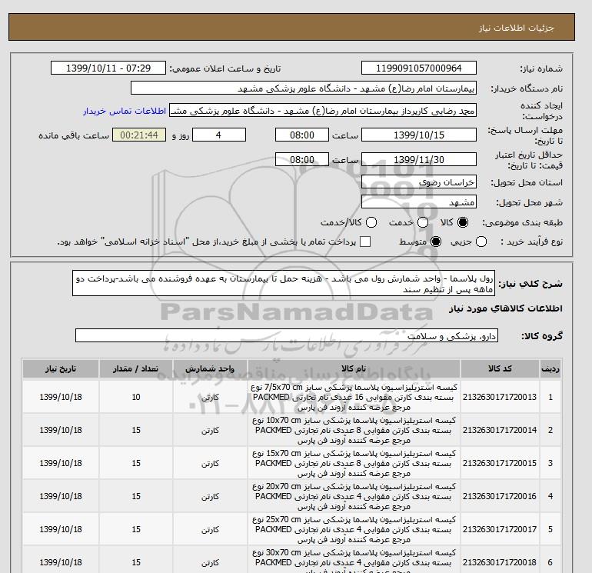Image resolution: width=592 pixels, height=573 pixels.
Task: Click product code 2132630171720016
Action: (500, 496)
